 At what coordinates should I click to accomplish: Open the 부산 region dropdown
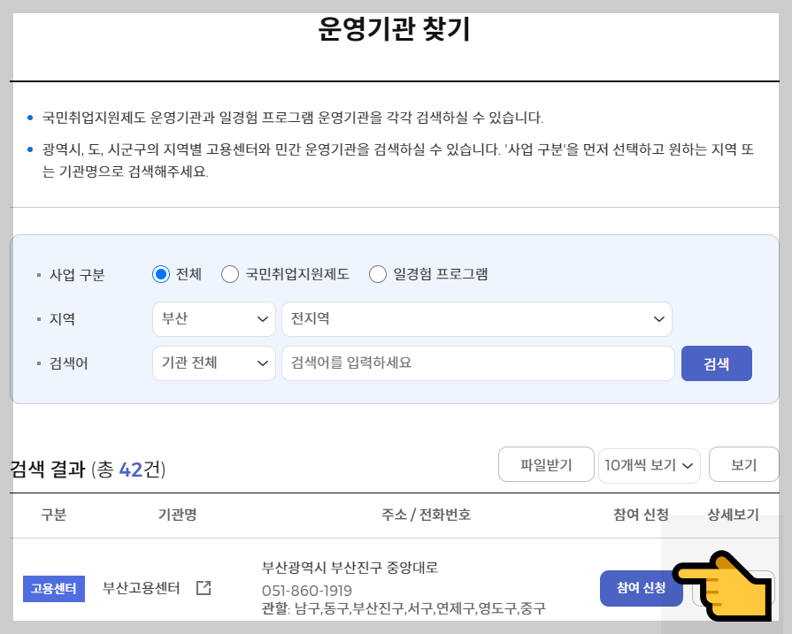tap(213, 319)
